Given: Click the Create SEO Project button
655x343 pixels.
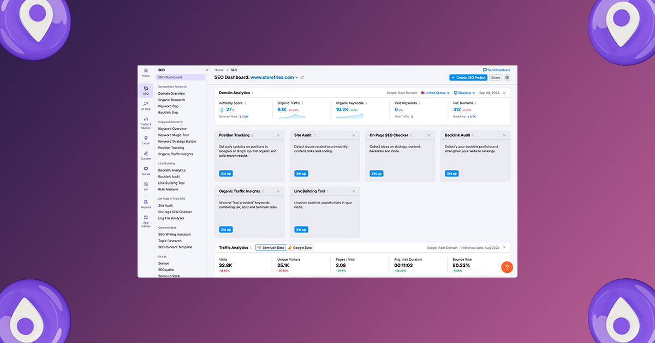Looking at the screenshot, I should 468,78.
